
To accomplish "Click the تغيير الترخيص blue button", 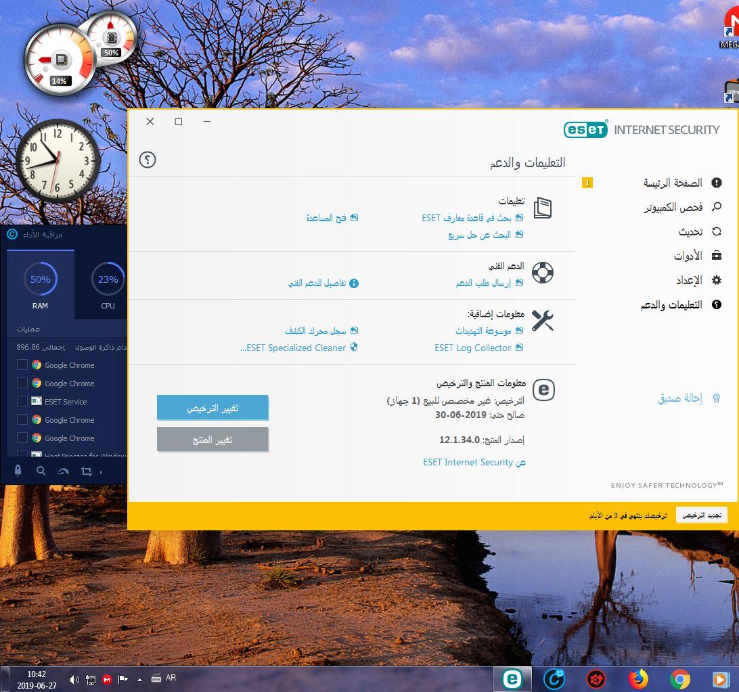I will pos(212,407).
